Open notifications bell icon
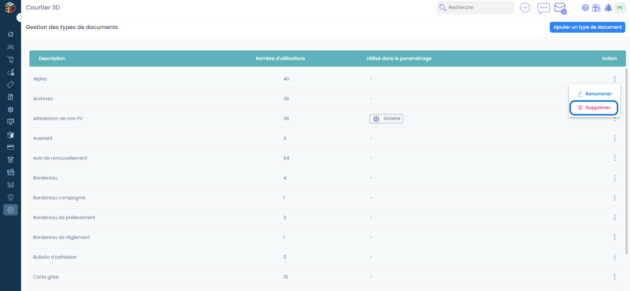 608,7
